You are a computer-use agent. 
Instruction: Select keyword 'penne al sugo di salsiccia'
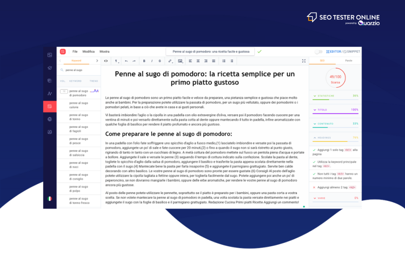point(79,153)
